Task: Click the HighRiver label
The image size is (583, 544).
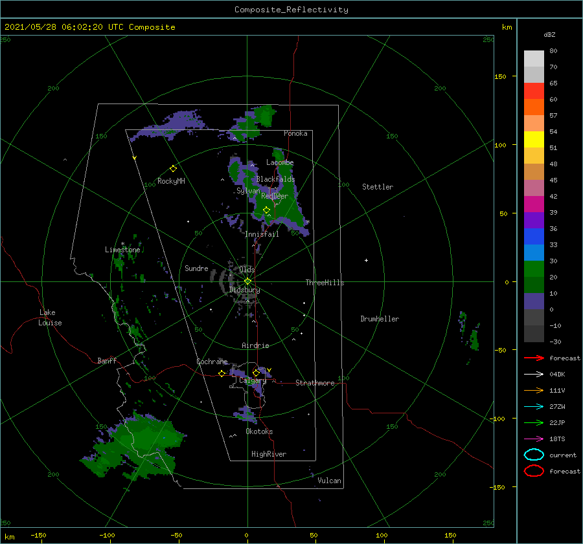Action: [x=269, y=454]
